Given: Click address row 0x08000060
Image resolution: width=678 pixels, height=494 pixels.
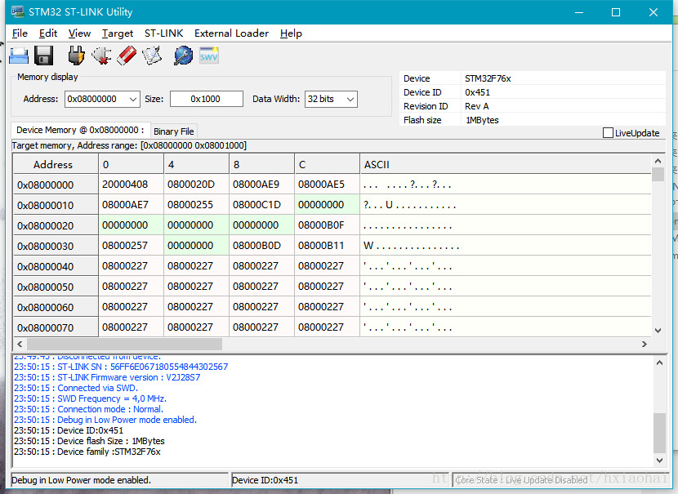Looking at the screenshot, I should [56, 307].
